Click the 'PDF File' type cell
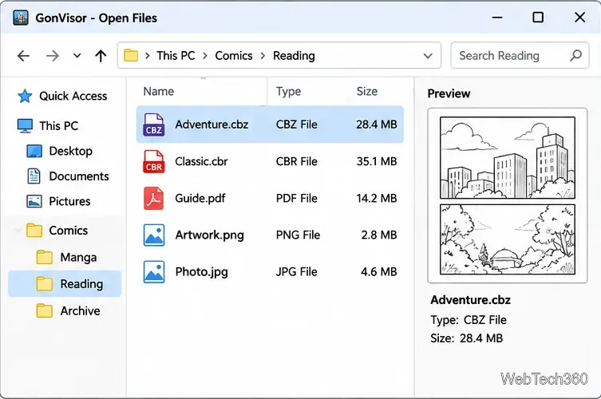This screenshot has height=399, width=601. [x=297, y=198]
